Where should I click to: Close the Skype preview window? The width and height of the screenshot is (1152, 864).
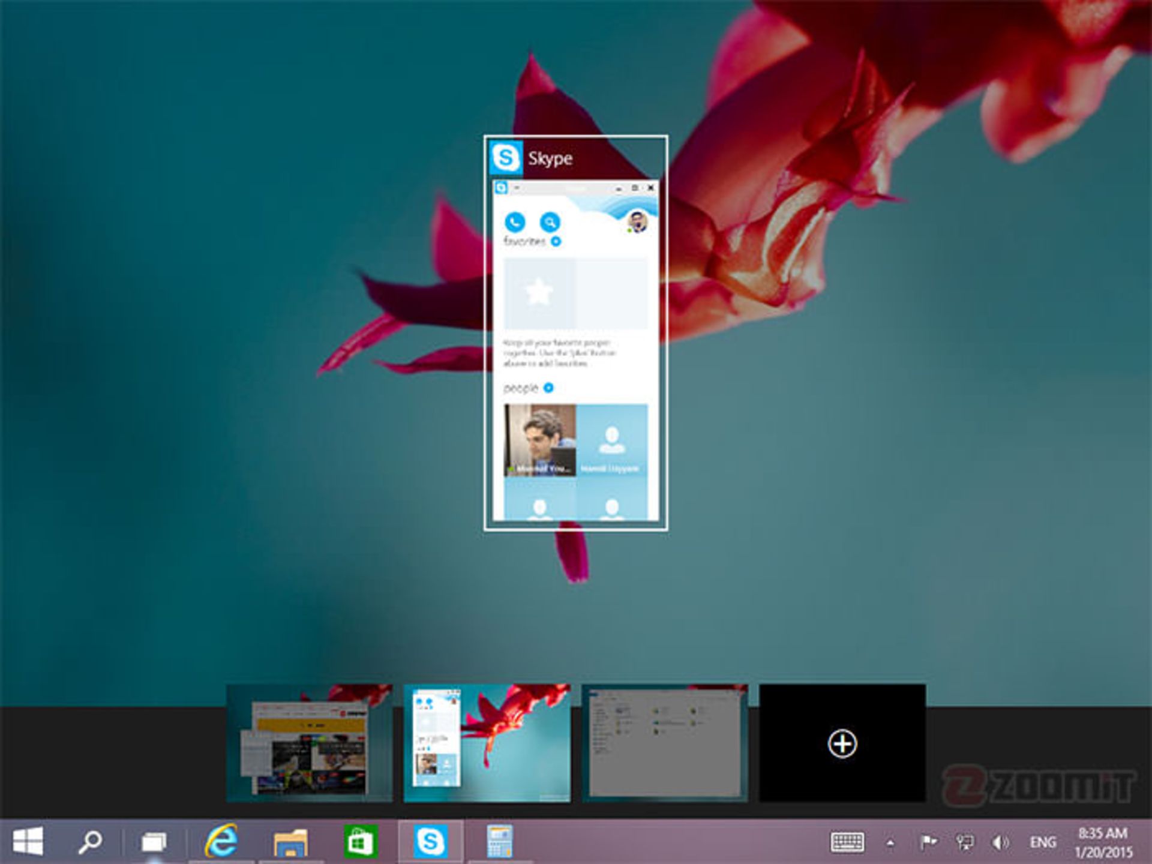(x=651, y=188)
